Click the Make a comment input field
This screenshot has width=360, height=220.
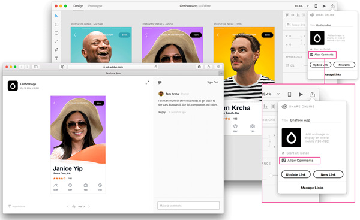[x=188, y=206]
